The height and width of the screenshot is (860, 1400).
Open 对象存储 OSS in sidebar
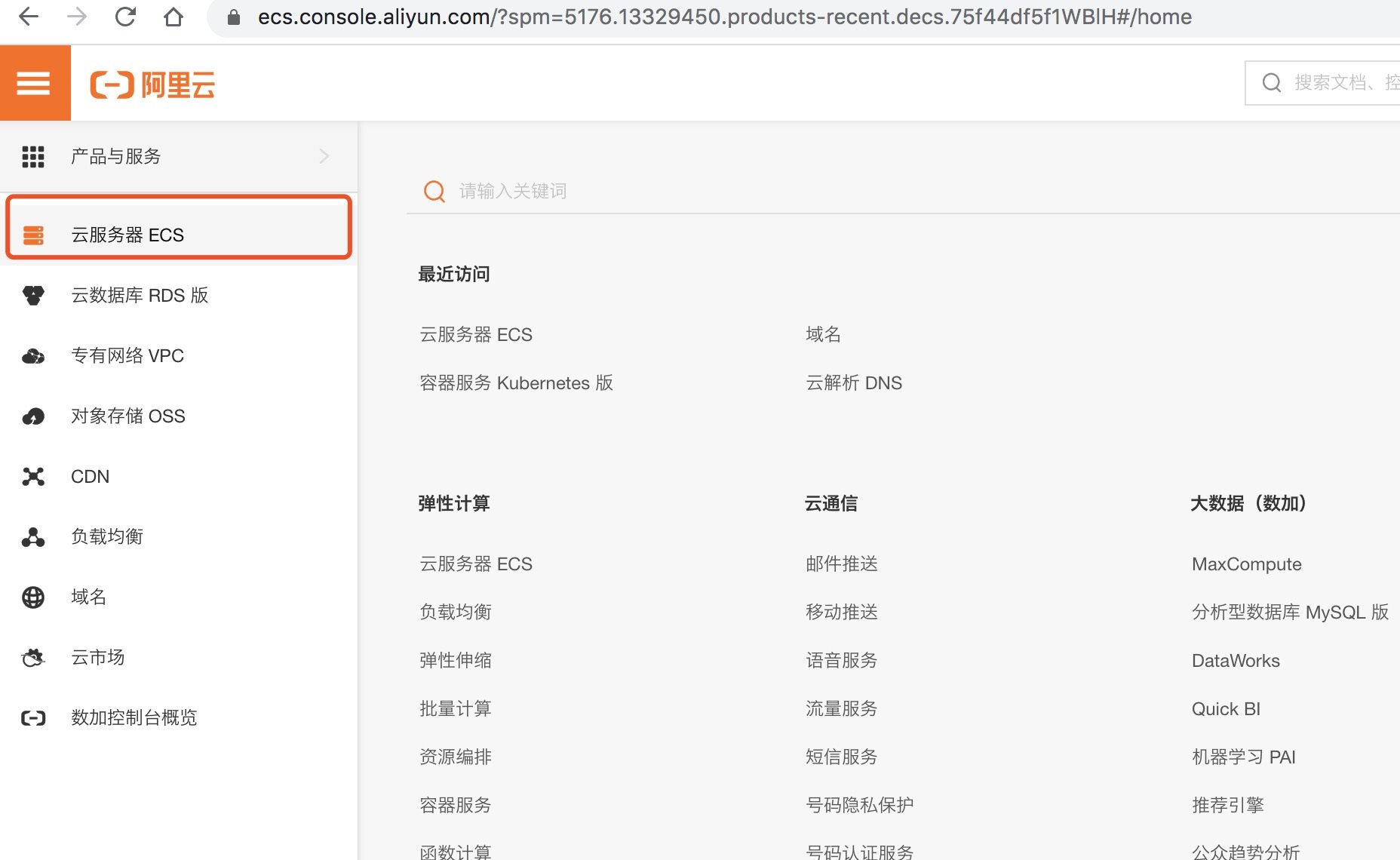pyautogui.click(x=179, y=416)
